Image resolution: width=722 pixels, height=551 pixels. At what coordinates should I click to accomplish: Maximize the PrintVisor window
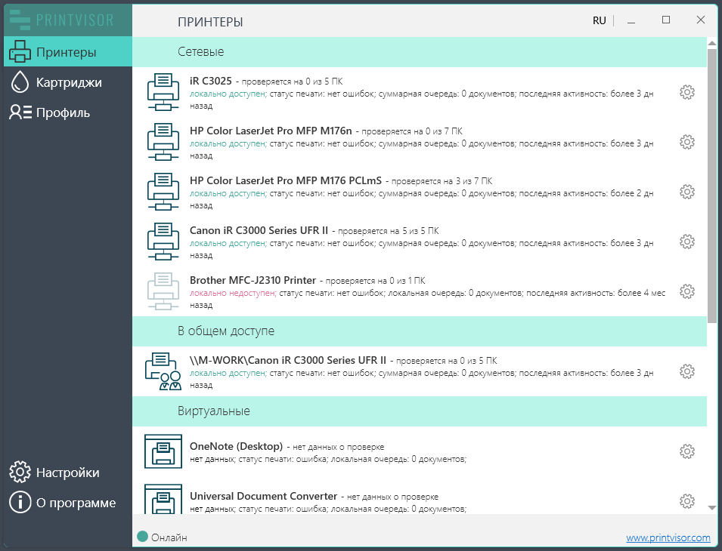(x=666, y=20)
